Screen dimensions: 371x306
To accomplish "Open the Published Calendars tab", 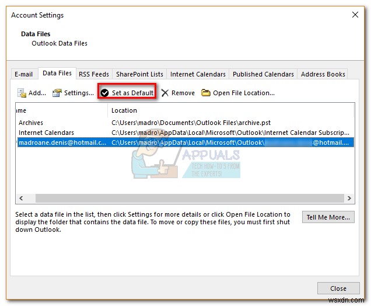I will (263, 74).
